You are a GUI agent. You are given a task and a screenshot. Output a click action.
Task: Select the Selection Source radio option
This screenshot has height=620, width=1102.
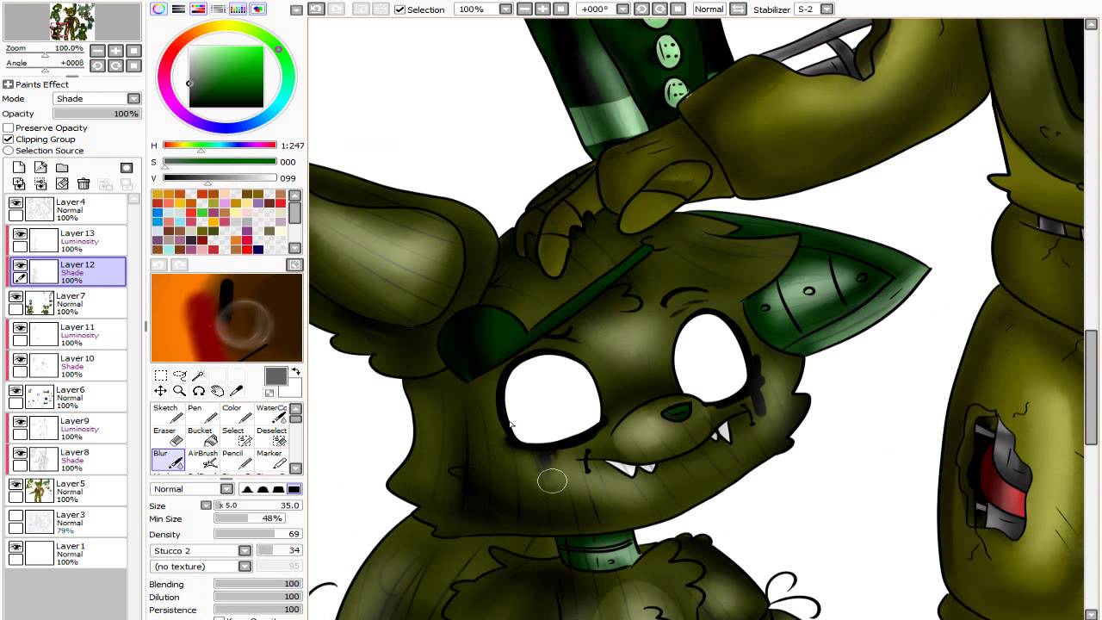(x=9, y=150)
